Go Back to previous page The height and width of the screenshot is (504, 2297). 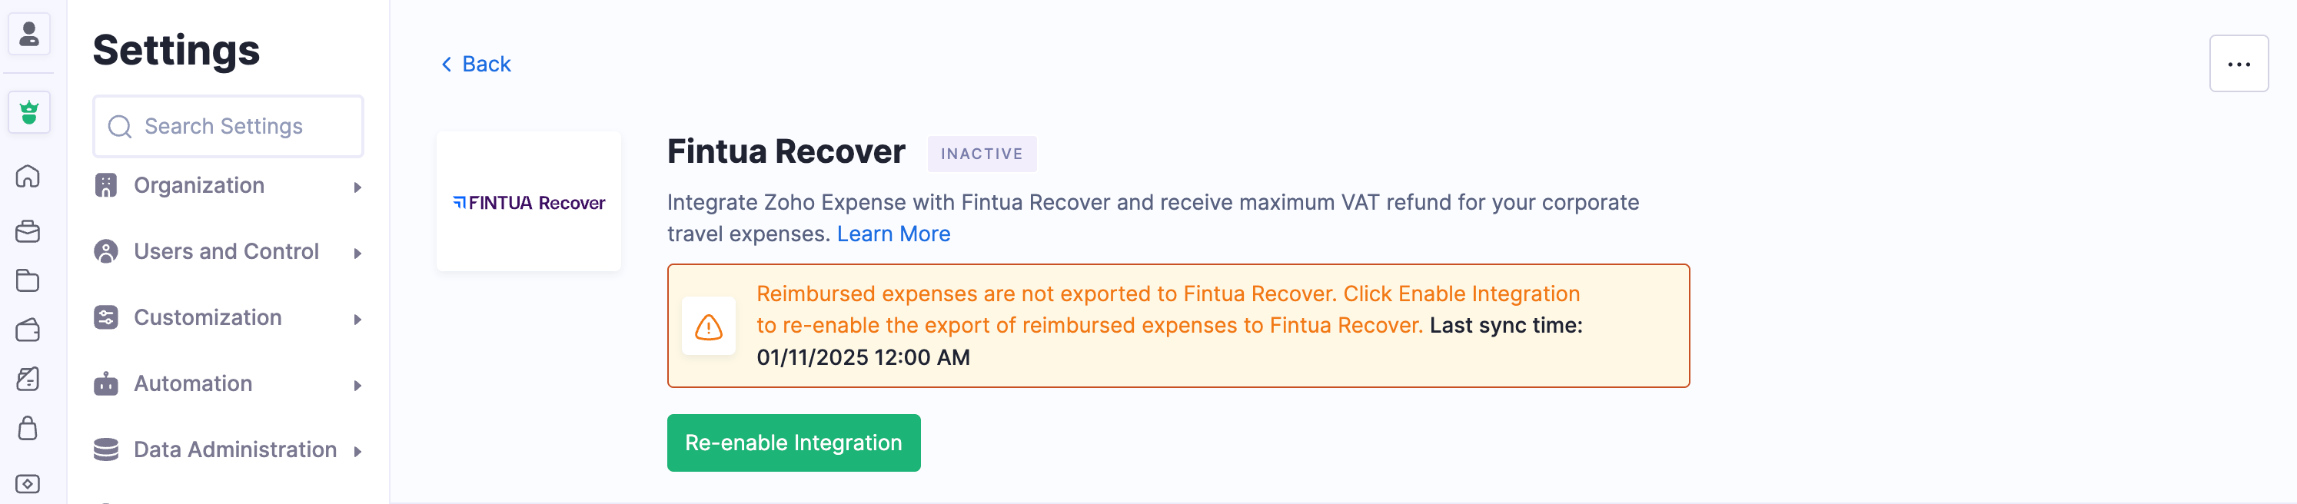tap(476, 64)
